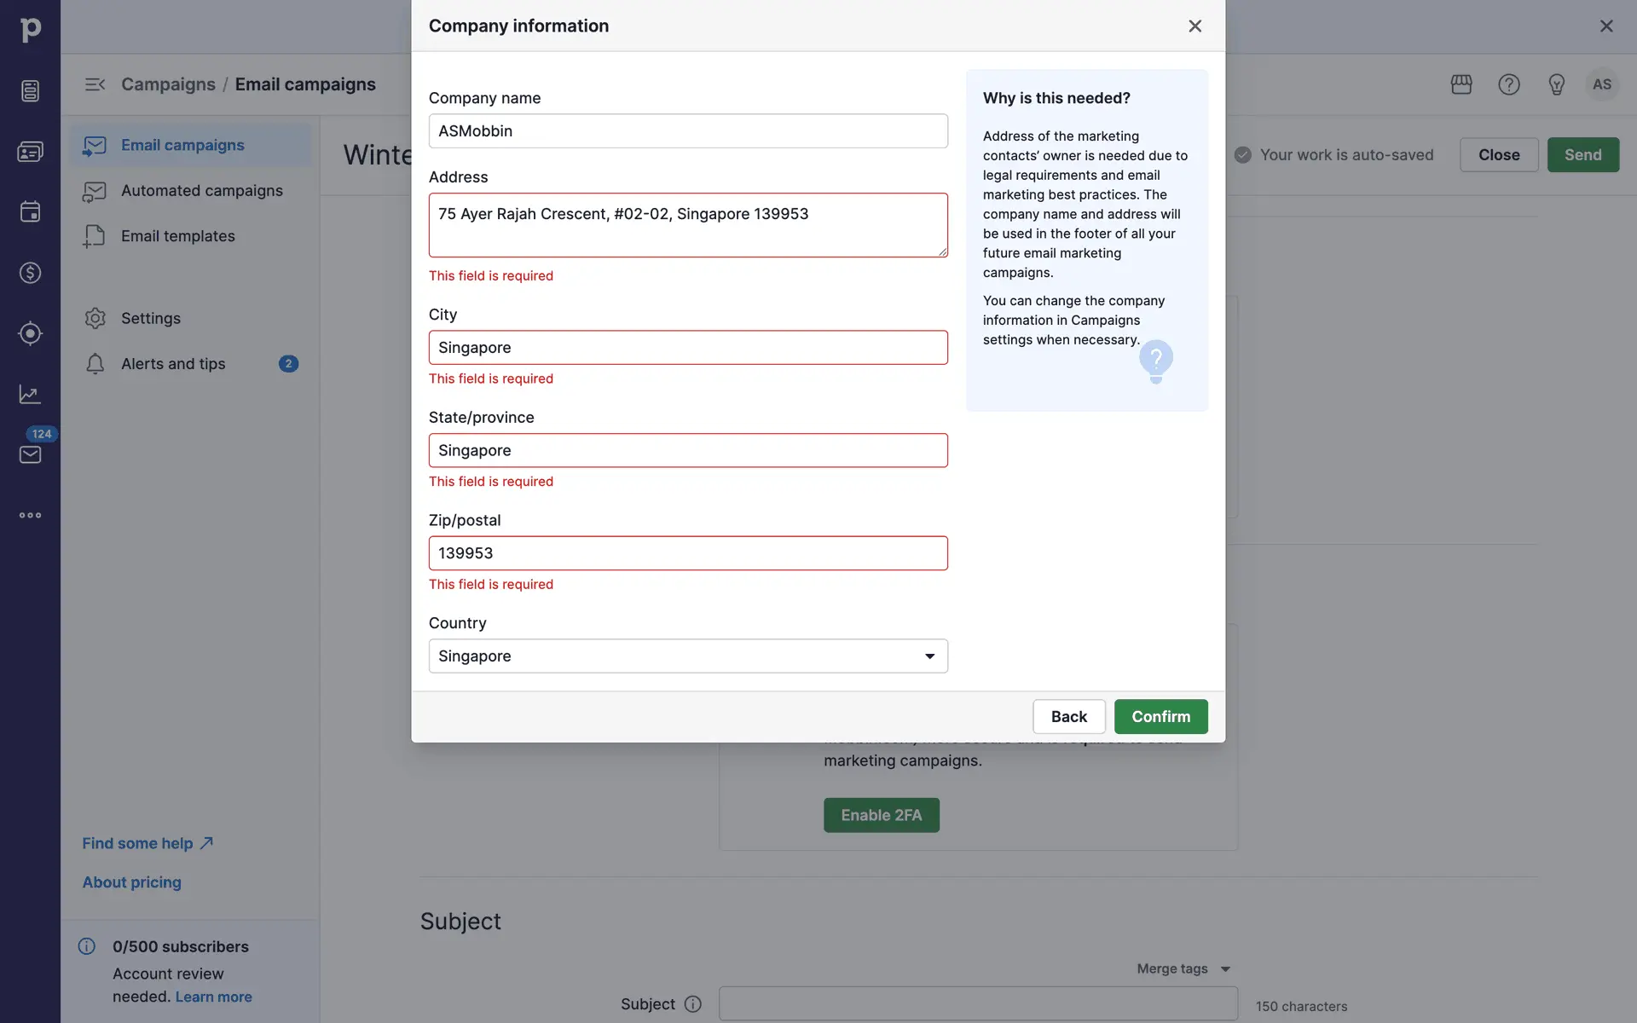
Task: Open mail inbox icon with 124 badge
Action: click(30, 454)
